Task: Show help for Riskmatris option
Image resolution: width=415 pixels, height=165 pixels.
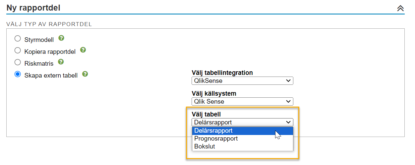Action: [x=61, y=62]
